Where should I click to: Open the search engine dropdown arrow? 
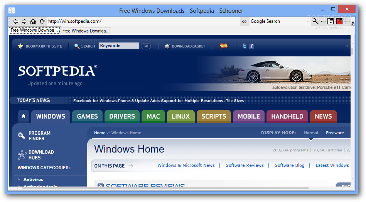coord(322,22)
